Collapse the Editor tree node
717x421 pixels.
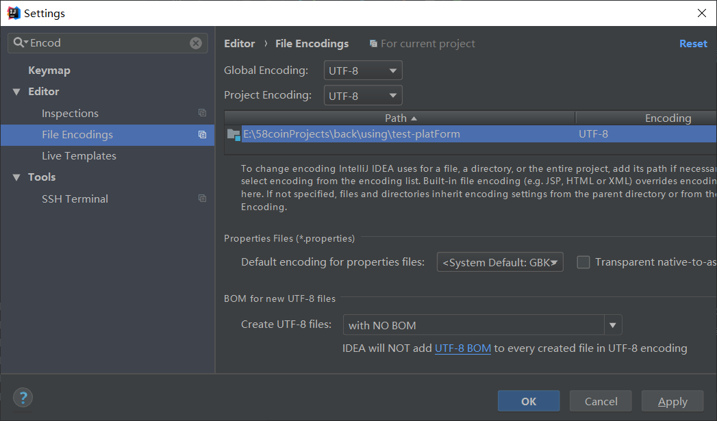pyautogui.click(x=16, y=92)
